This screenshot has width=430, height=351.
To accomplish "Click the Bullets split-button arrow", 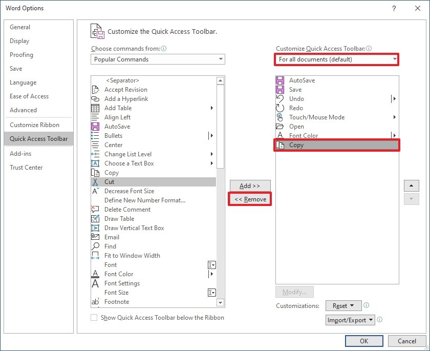I will pos(211,136).
